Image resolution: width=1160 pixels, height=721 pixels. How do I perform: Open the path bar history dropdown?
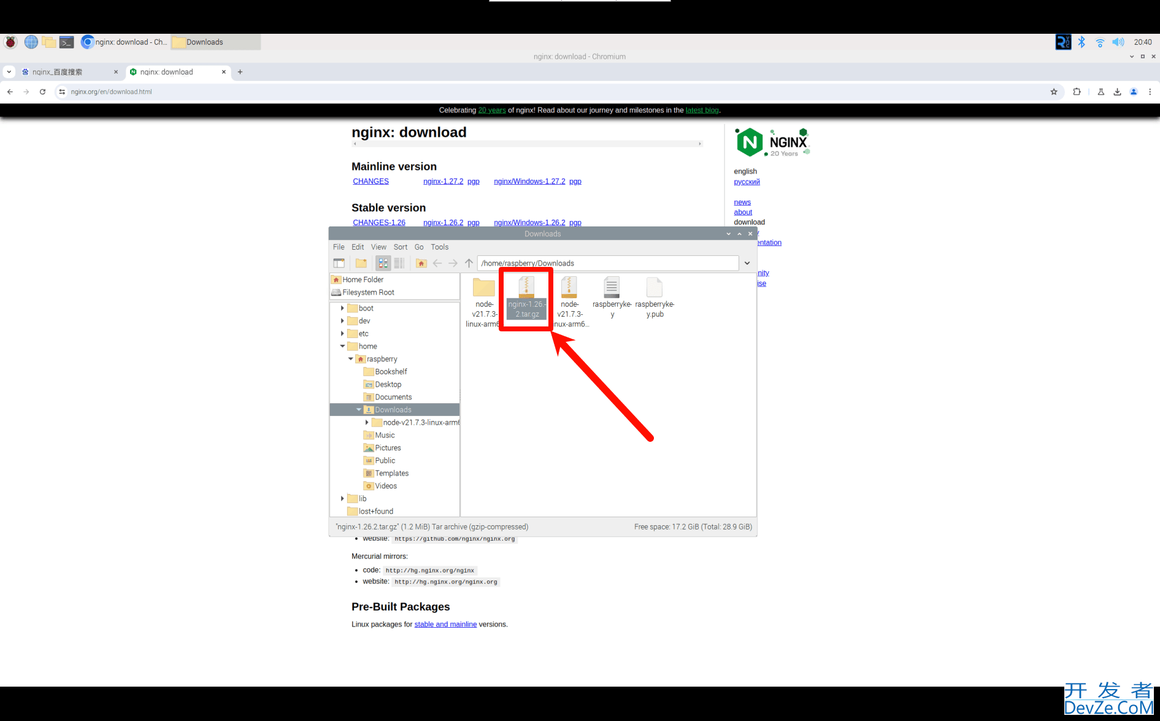(747, 263)
